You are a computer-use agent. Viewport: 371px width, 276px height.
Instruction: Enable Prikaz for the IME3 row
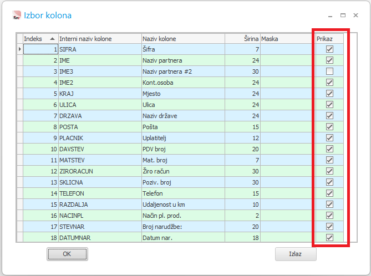(x=329, y=71)
